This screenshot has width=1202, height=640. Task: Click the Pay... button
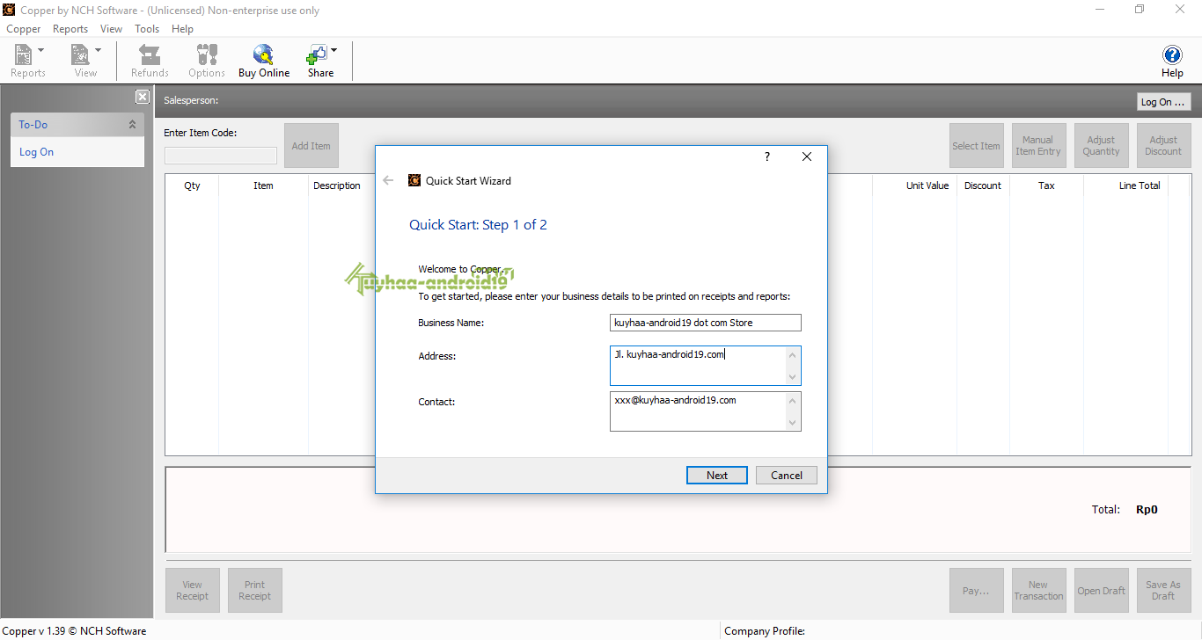(976, 591)
